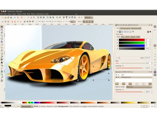Click the red R value stepper
The image size is (157, 118).
point(150,40)
